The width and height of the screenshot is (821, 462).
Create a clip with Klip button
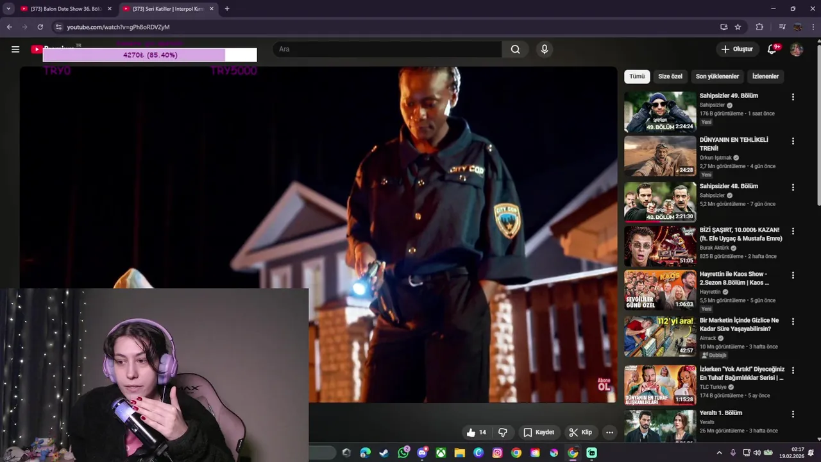tap(580, 432)
